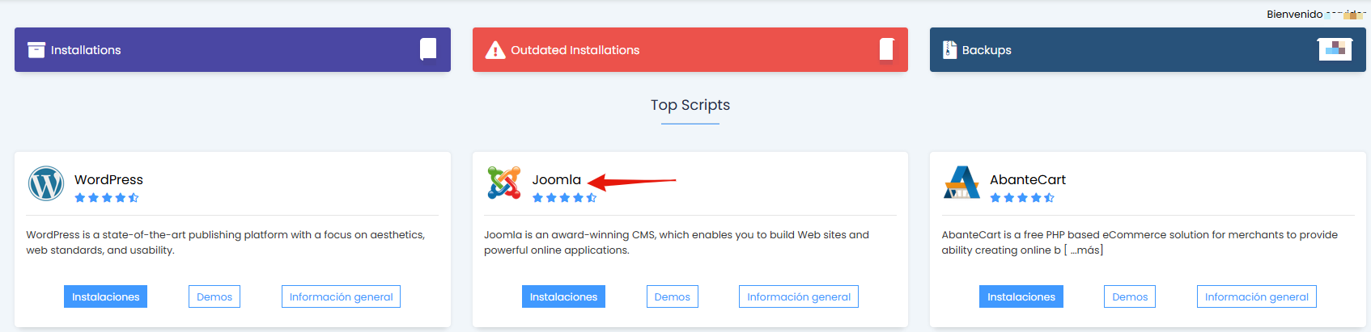The width and height of the screenshot is (1371, 332).
Task: Click the WordPress description text
Action: pyautogui.click(x=225, y=242)
